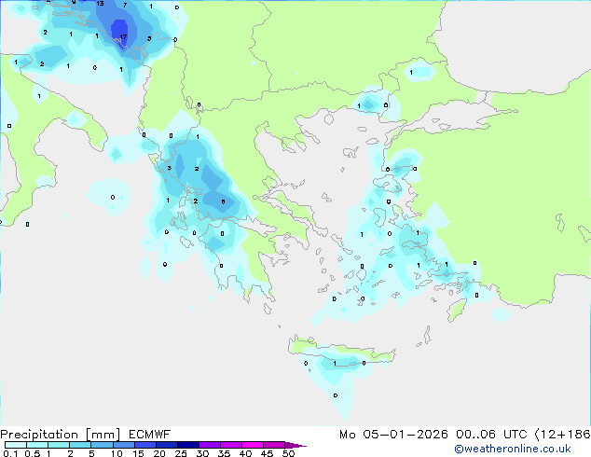Image resolution: width=591 pixels, height=457 pixels.
Task: Click the "0.1" legend scale label
Action: (x=10, y=453)
